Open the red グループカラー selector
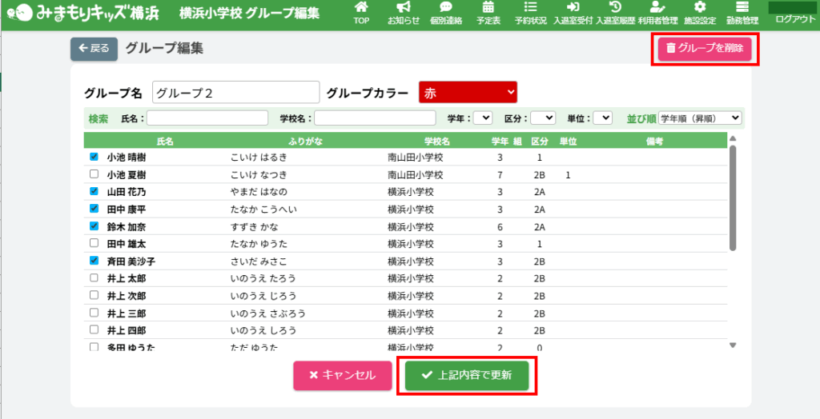The height and width of the screenshot is (419, 820). tap(468, 93)
